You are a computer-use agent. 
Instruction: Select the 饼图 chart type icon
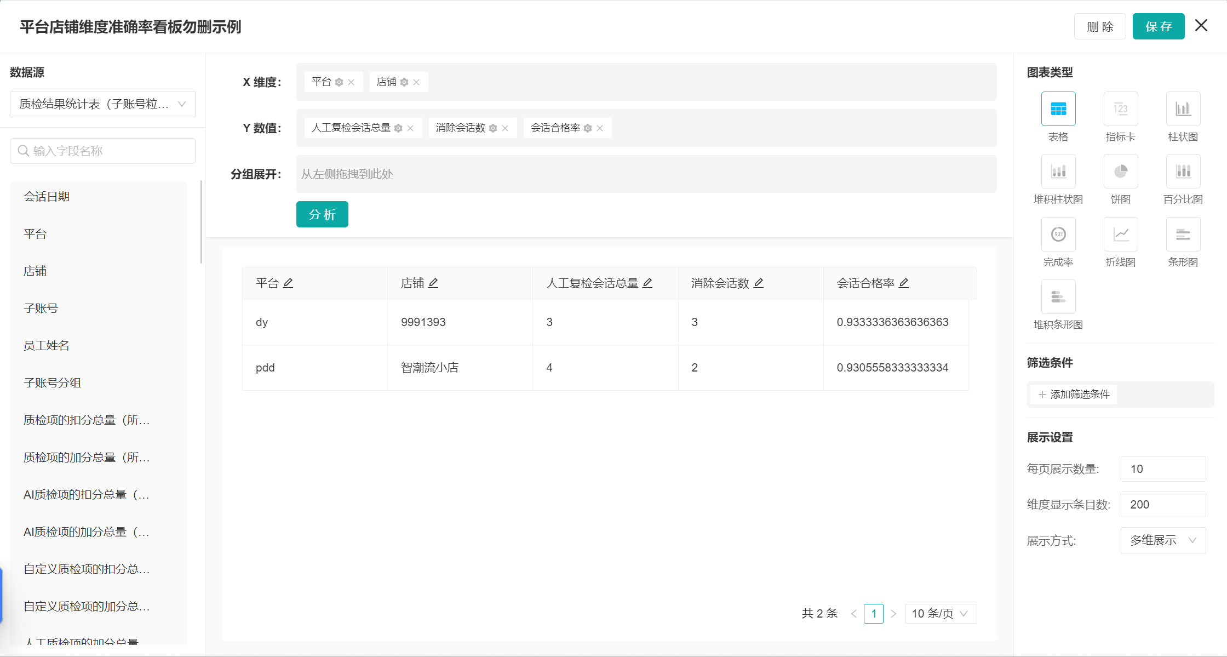[x=1120, y=172]
